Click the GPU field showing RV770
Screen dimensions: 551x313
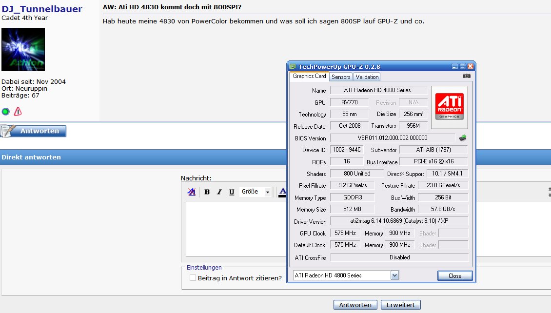349,102
